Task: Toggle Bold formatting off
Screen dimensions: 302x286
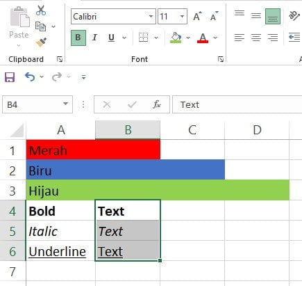Action: 78,38
